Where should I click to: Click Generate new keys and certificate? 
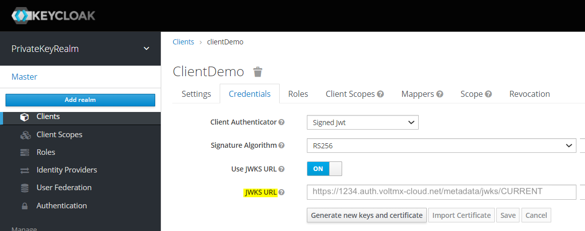click(366, 215)
